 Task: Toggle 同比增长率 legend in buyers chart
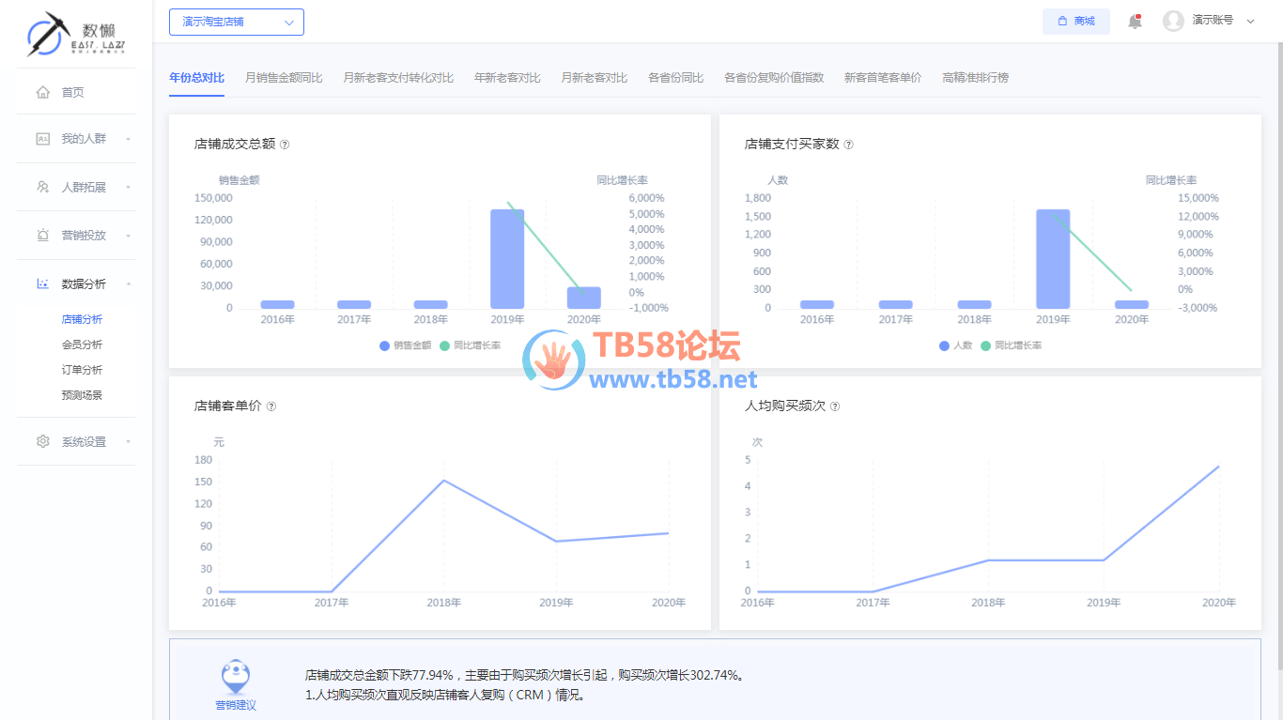[x=1011, y=345]
